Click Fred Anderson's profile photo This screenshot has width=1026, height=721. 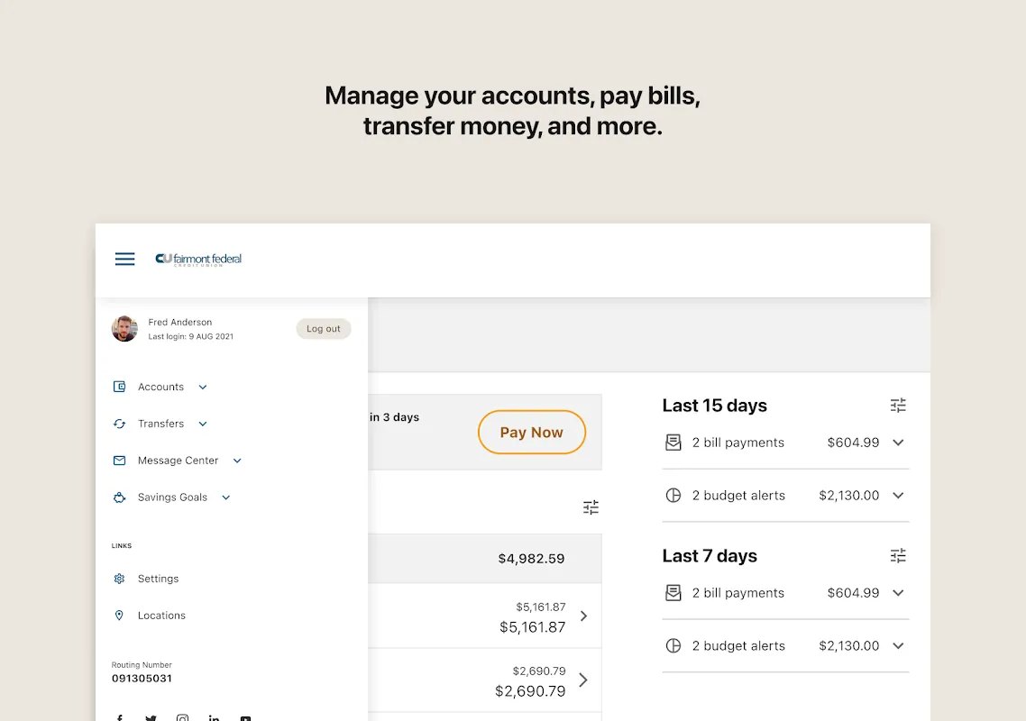[x=124, y=329]
